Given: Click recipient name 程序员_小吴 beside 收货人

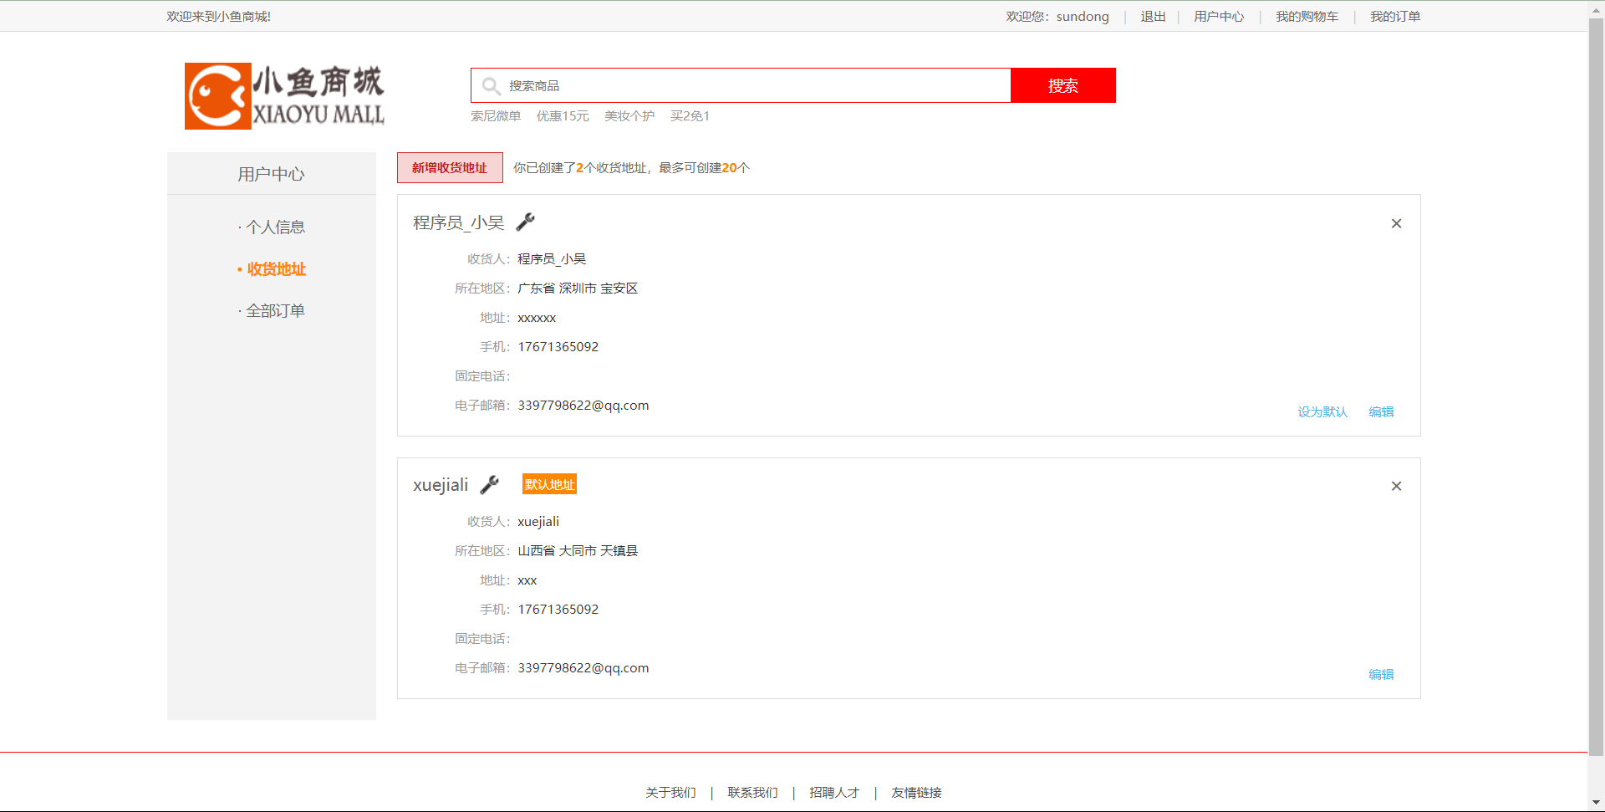Looking at the screenshot, I should click(552, 258).
